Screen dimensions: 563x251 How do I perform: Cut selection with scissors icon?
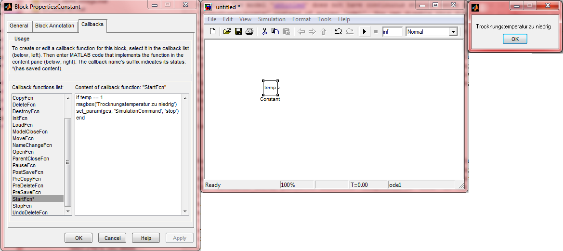(264, 32)
